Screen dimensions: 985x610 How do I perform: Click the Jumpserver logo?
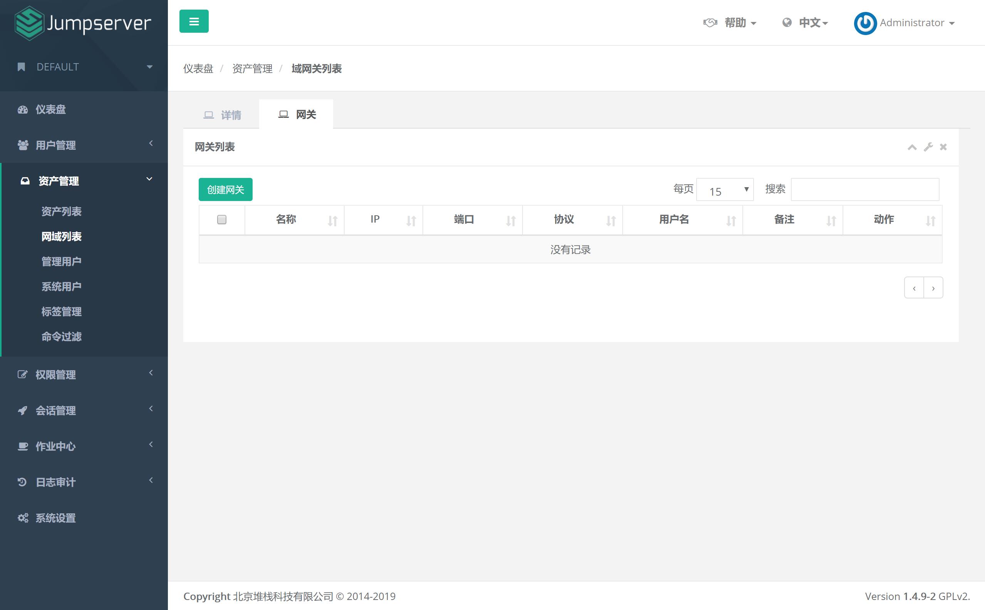tap(83, 23)
